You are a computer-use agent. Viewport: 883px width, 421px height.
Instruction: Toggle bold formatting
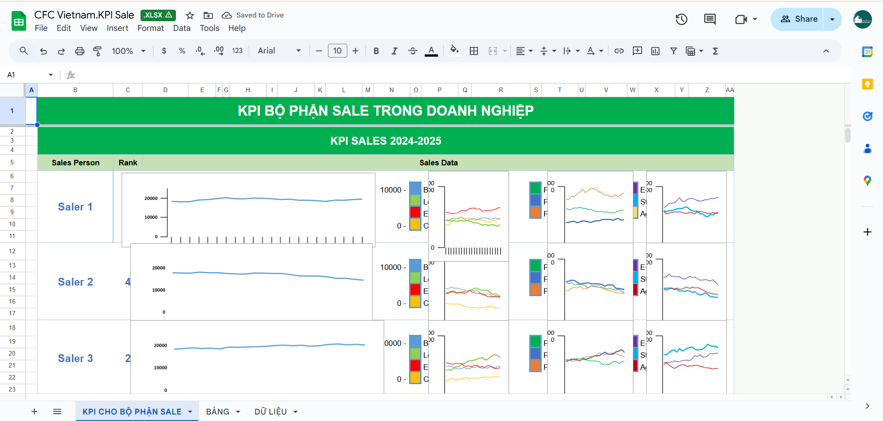pos(376,51)
